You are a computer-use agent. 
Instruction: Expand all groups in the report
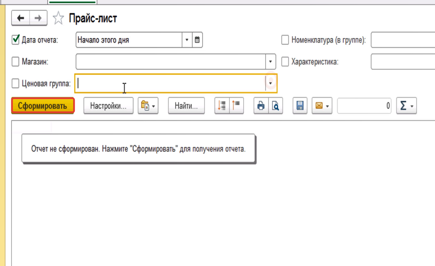[x=236, y=106]
